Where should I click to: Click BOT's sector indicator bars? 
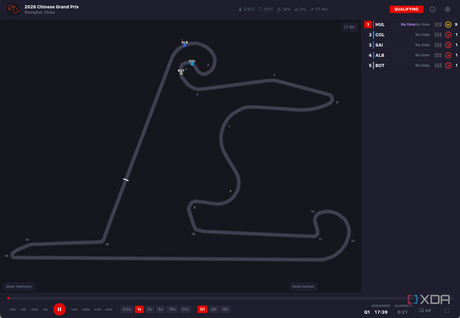[438, 65]
